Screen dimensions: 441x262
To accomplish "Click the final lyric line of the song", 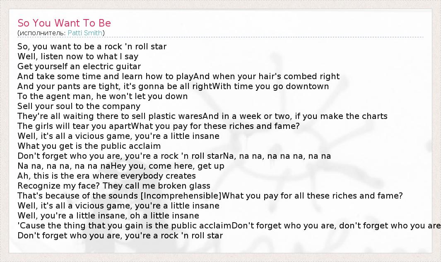I will pos(120,235).
